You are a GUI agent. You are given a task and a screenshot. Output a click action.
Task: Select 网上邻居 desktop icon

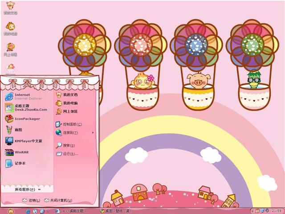pos(11,49)
